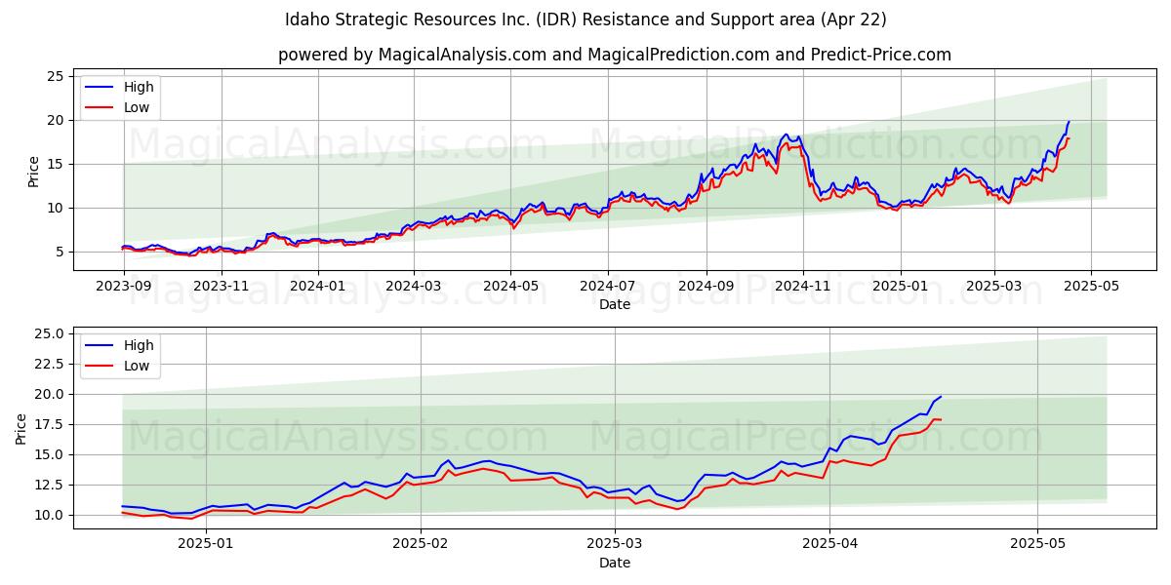
Task: Click the '2025-05' x-axis label in top chart
Action: pyautogui.click(x=1092, y=286)
